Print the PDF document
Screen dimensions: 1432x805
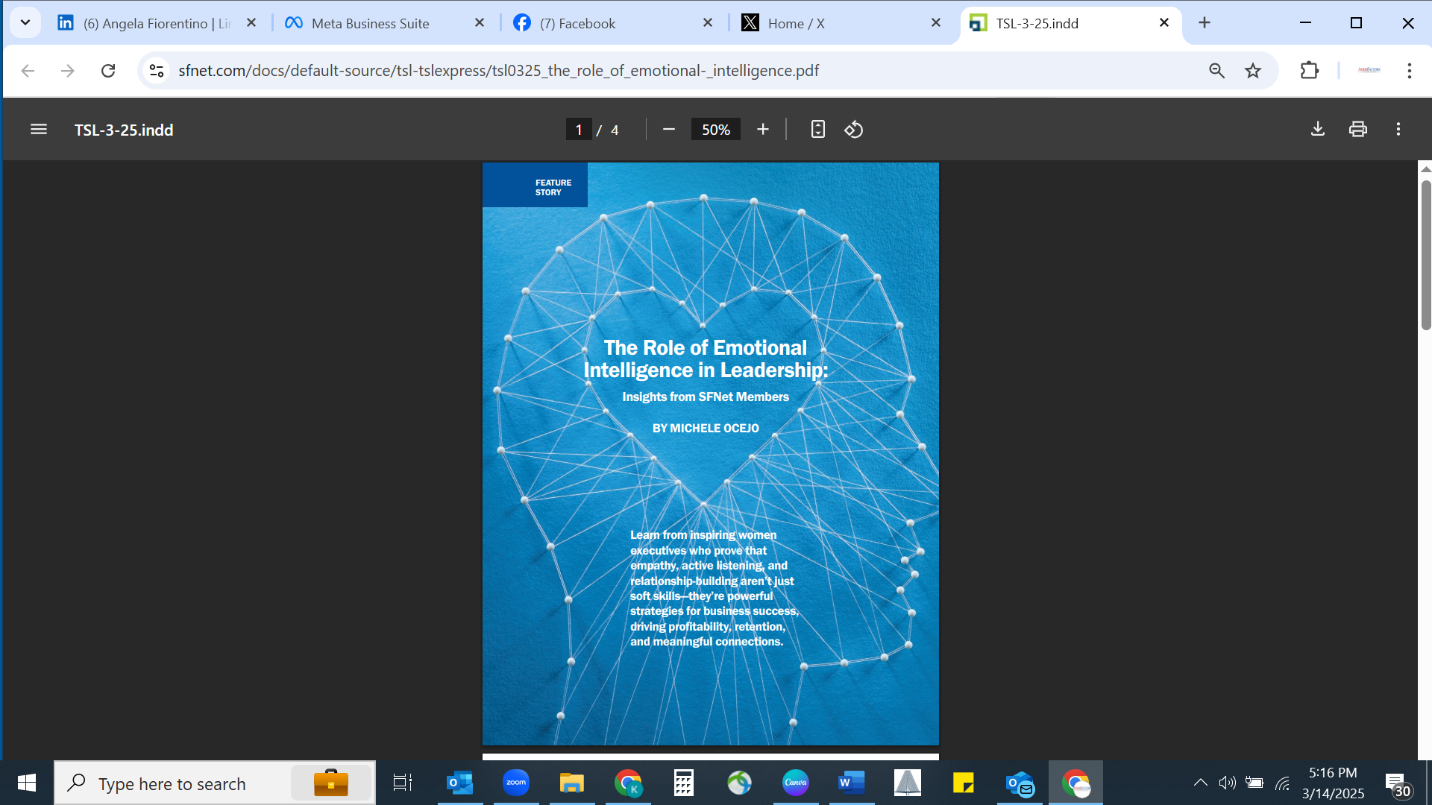tap(1358, 129)
